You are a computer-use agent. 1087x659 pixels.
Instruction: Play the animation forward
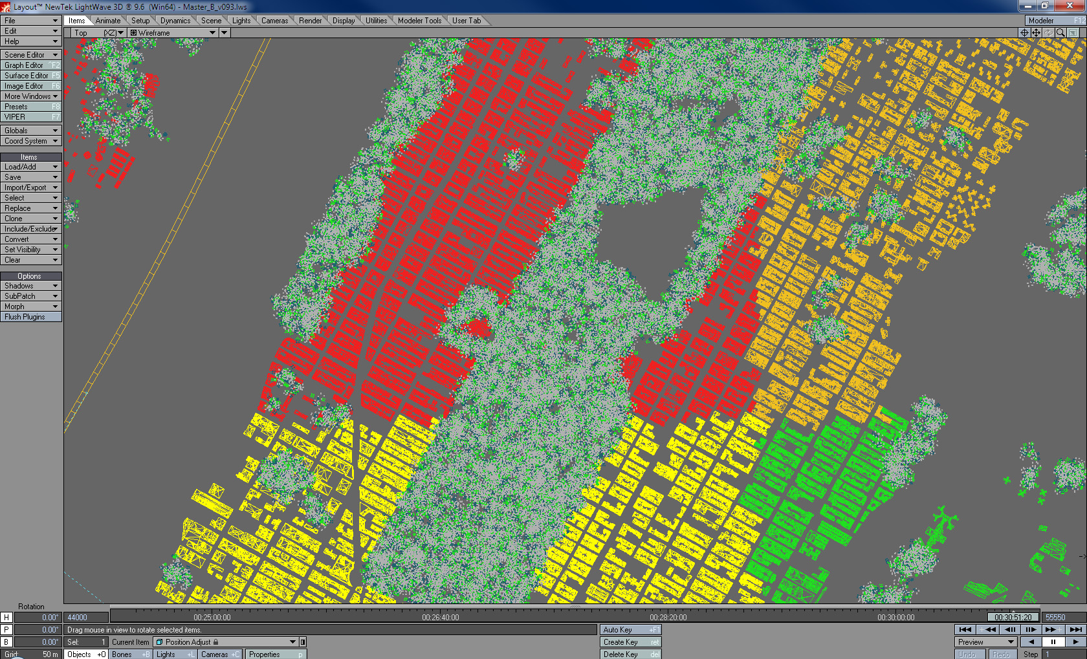pyautogui.click(x=1075, y=642)
